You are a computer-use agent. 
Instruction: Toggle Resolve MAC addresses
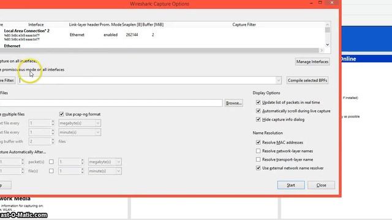point(258,142)
